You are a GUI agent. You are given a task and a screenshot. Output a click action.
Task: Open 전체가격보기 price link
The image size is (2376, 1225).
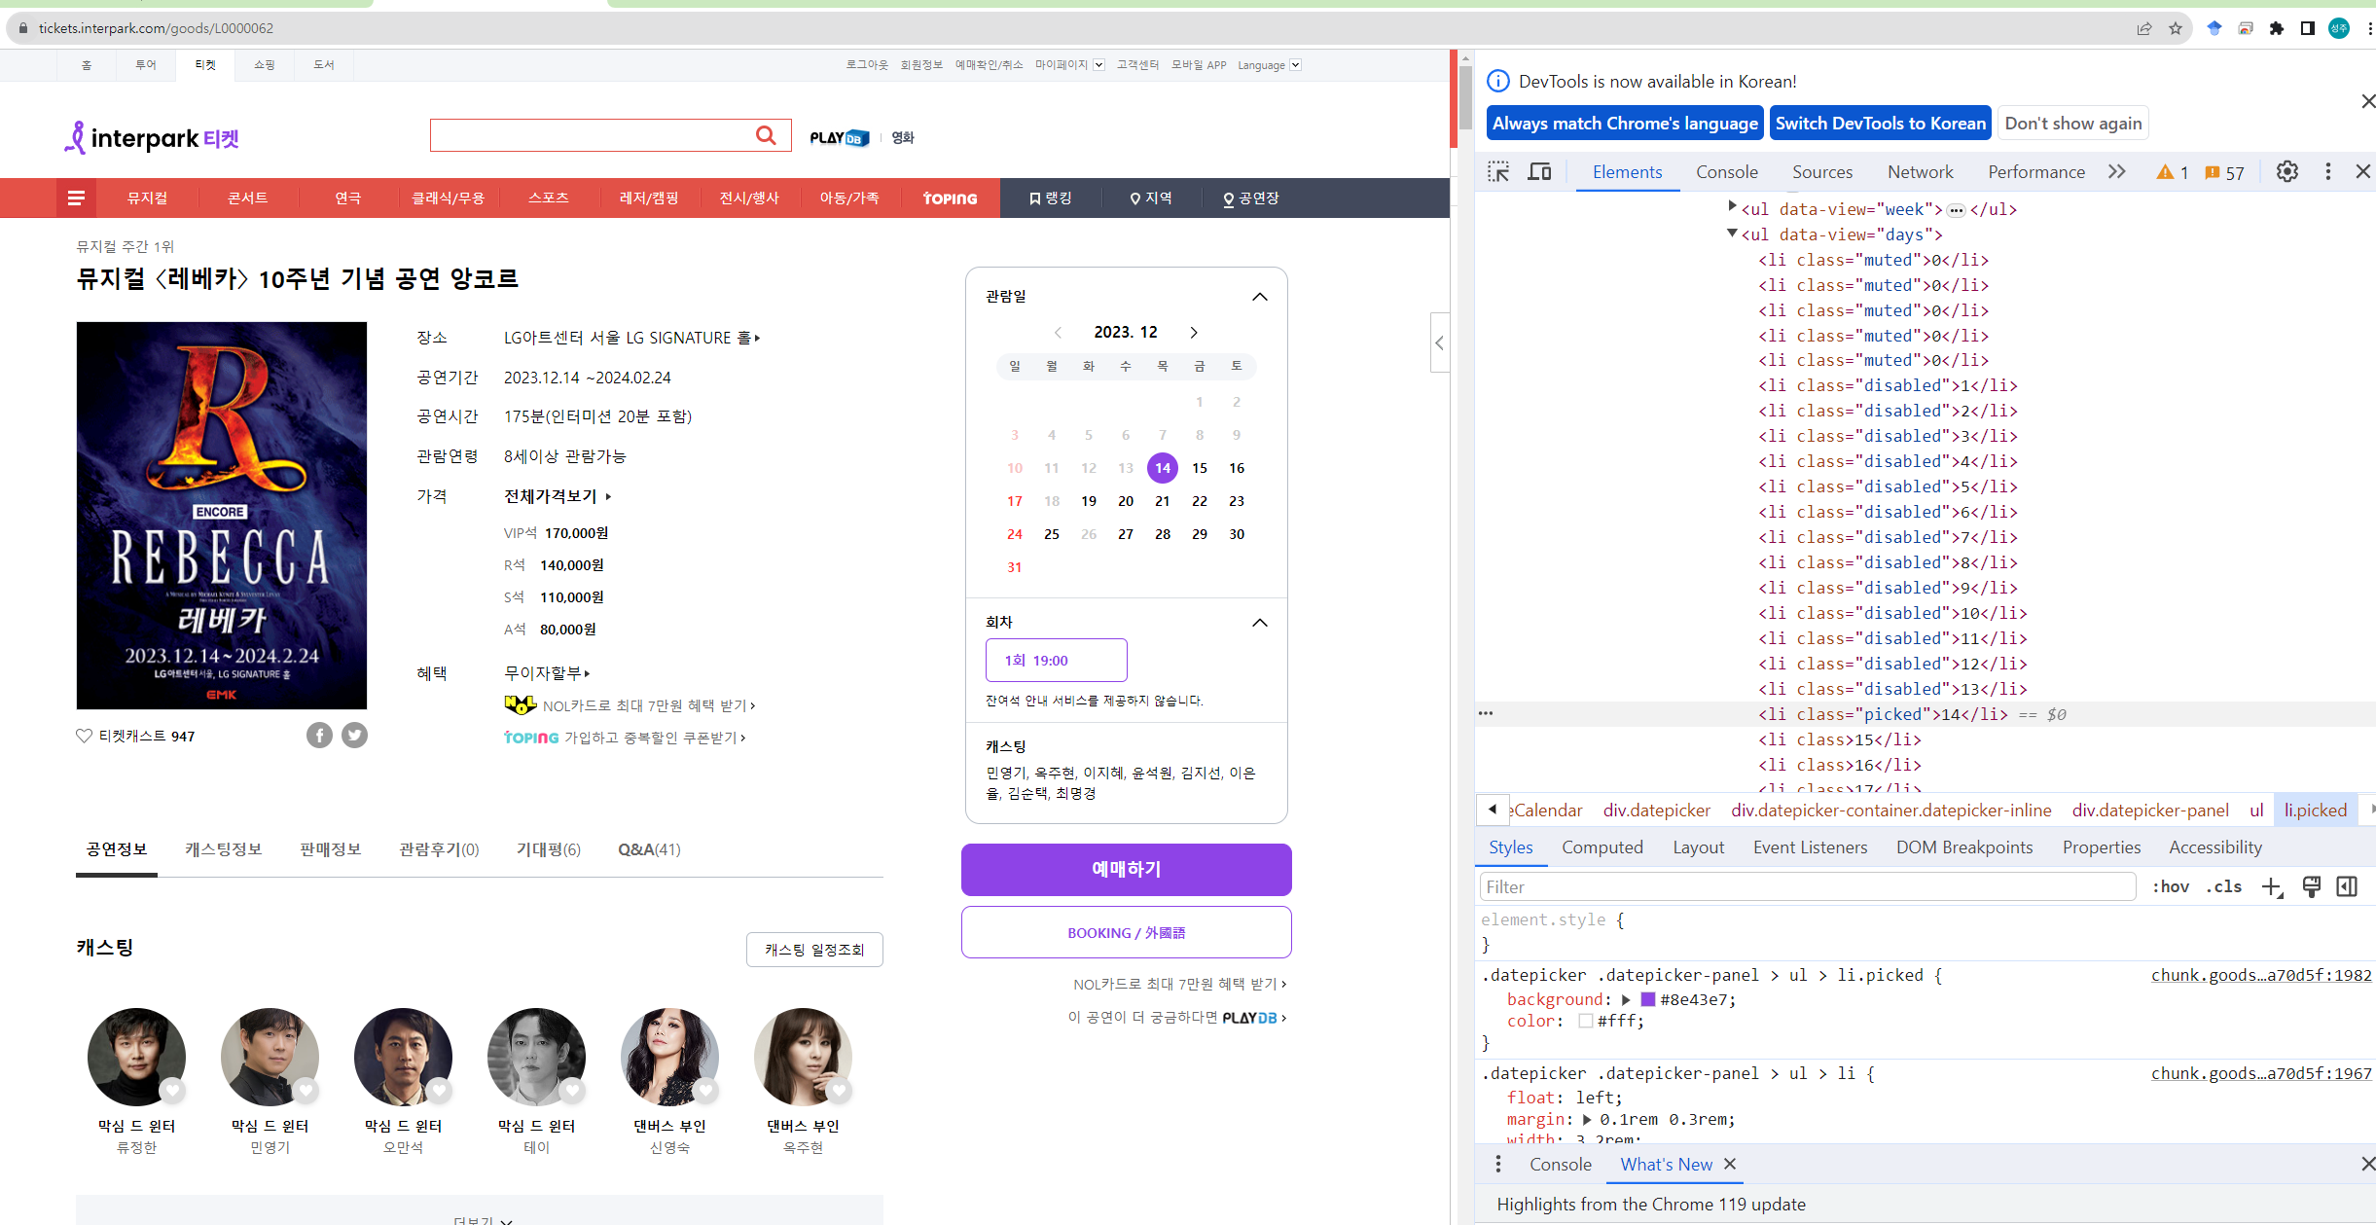557,496
